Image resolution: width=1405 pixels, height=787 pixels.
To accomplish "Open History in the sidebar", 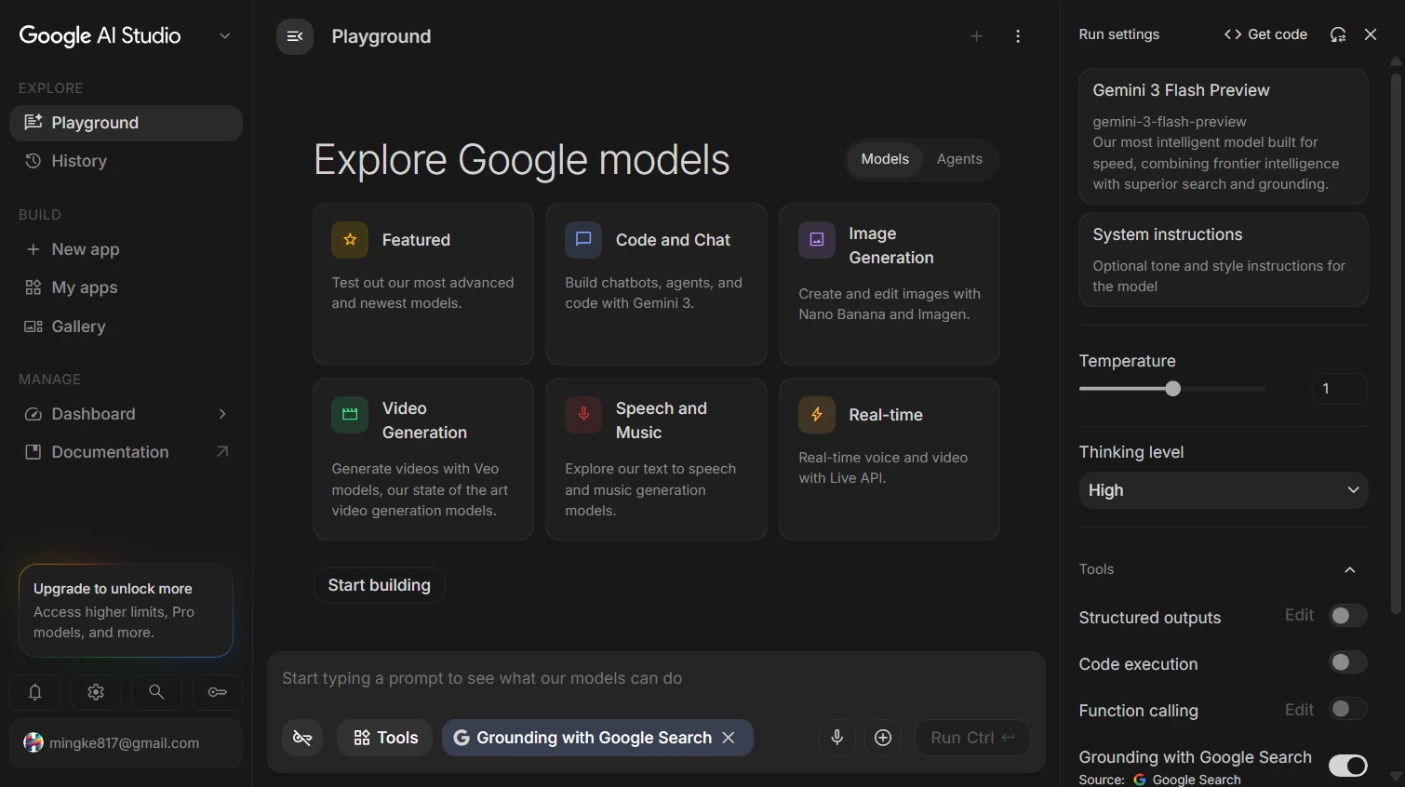I will tap(126, 161).
